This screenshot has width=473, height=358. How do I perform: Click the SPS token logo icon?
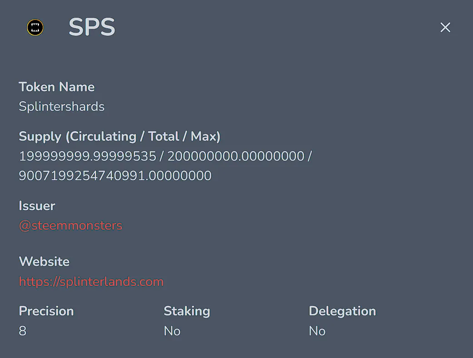(x=35, y=27)
